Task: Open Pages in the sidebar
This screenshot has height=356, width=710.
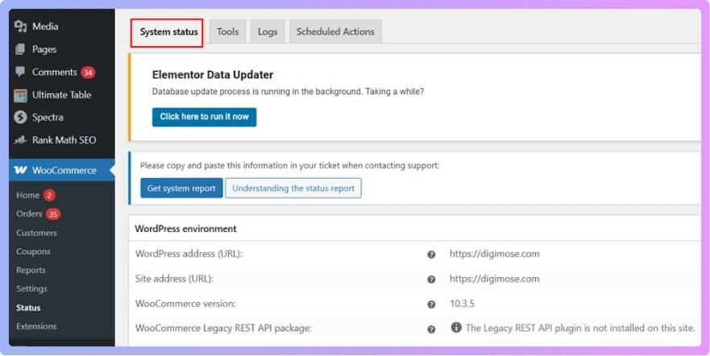Action: point(44,49)
